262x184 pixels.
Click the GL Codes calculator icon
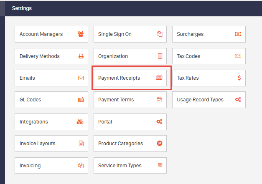pos(81,100)
